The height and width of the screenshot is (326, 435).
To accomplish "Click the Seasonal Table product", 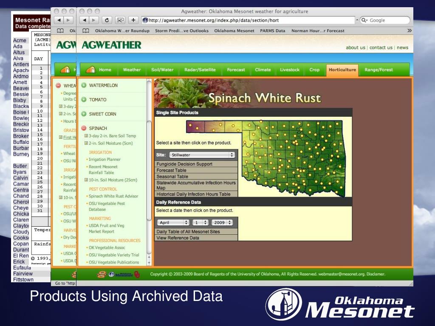I will 196,177.
